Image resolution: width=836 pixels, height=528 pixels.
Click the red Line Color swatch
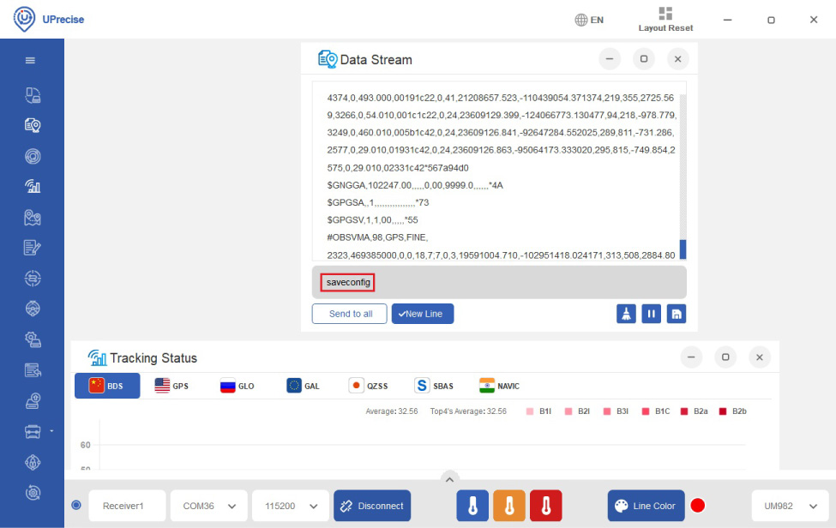point(697,506)
